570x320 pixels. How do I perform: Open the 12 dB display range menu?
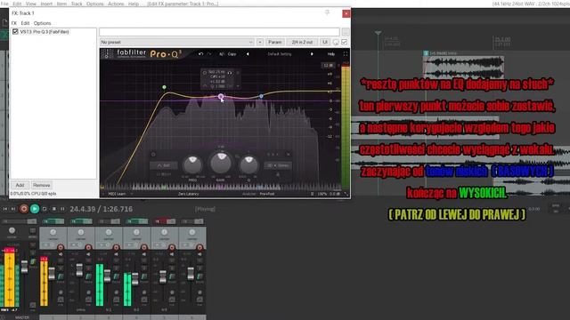pyautogui.click(x=328, y=65)
